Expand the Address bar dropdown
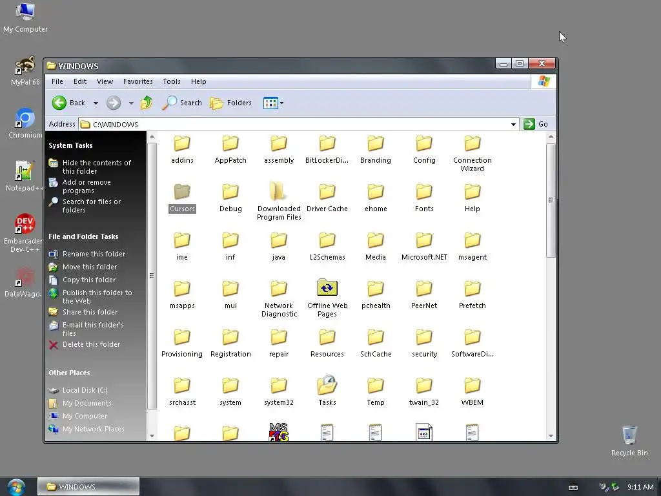The height and width of the screenshot is (496, 661). pyautogui.click(x=513, y=124)
